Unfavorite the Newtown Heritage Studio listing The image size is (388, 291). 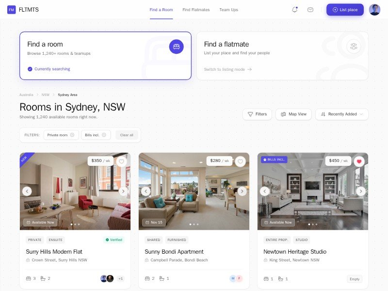[x=359, y=162]
